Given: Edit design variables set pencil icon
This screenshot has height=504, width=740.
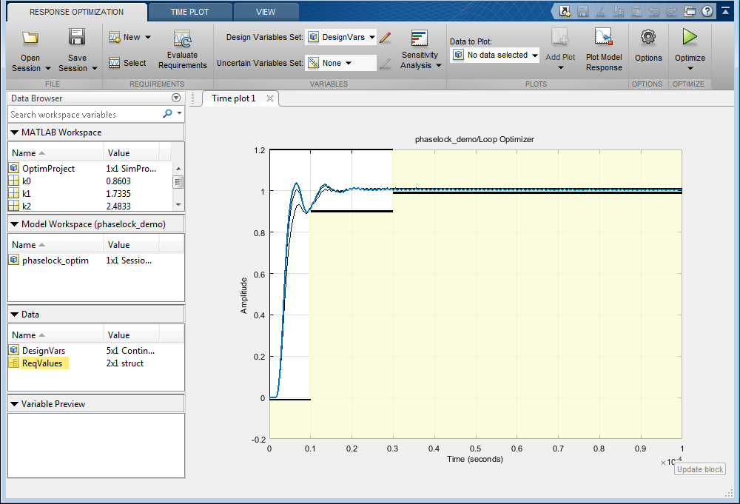Looking at the screenshot, I should pyautogui.click(x=385, y=37).
